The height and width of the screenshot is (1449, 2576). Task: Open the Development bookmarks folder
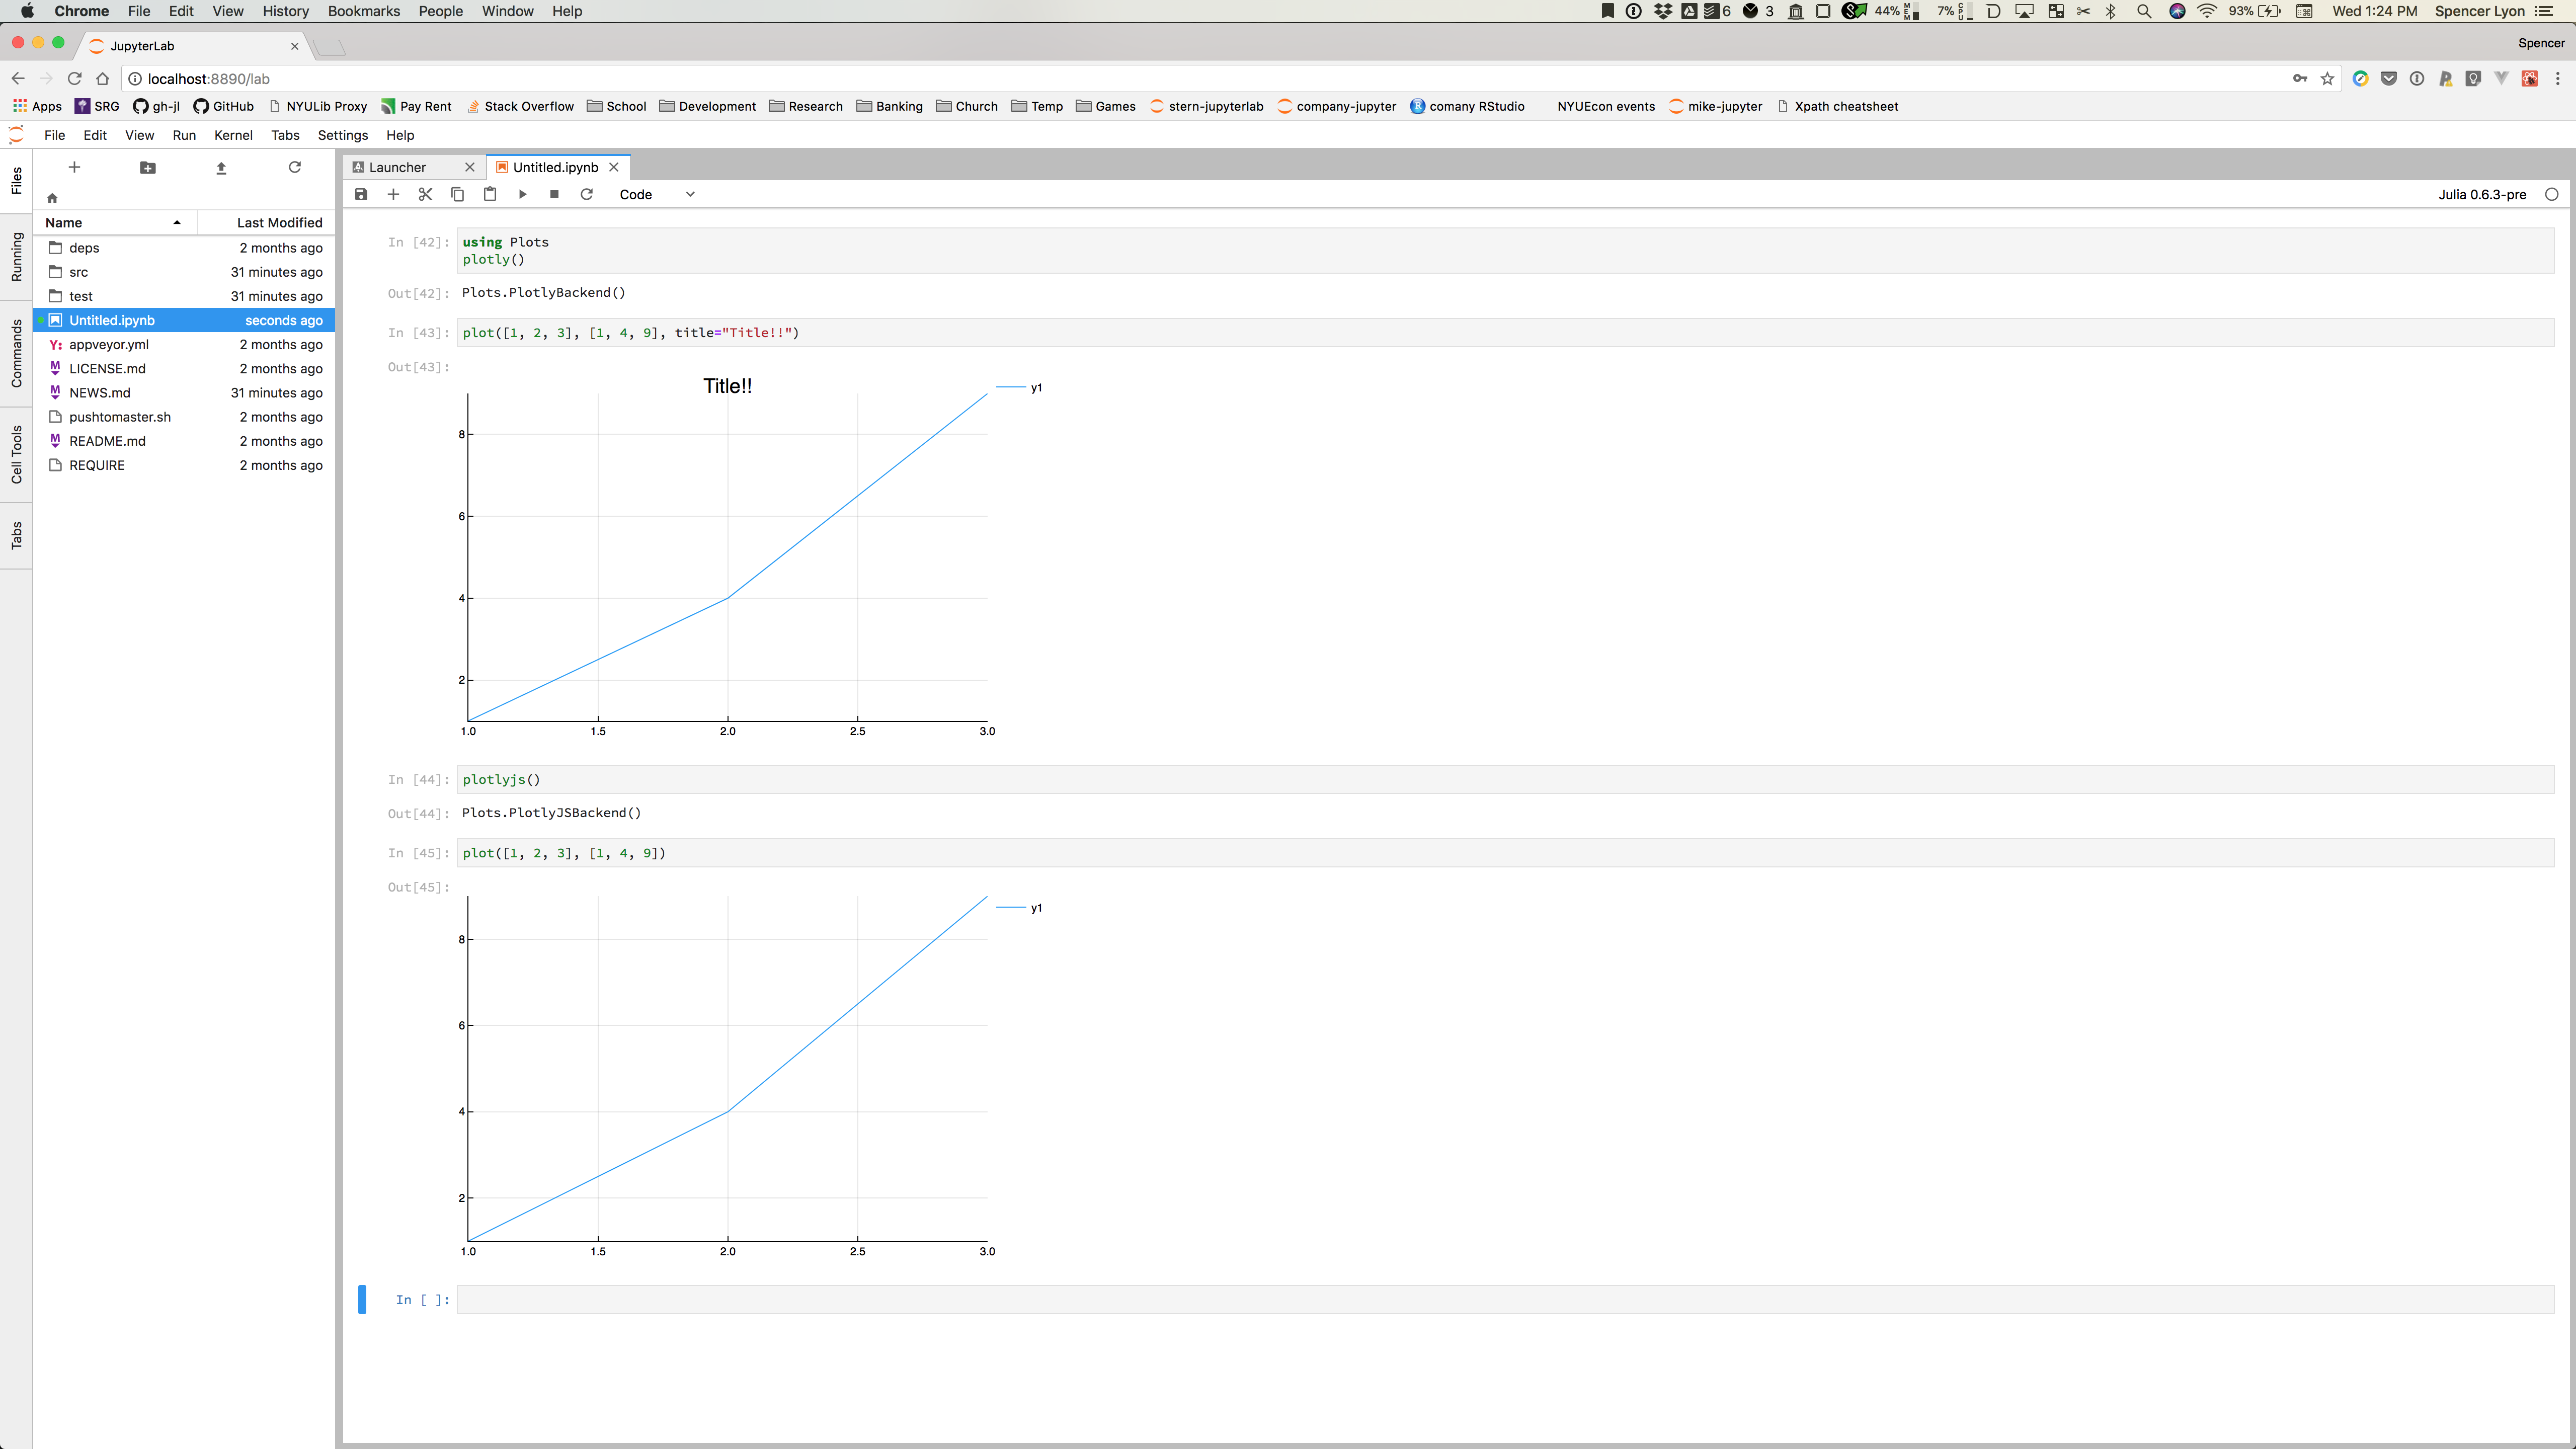click(708, 106)
